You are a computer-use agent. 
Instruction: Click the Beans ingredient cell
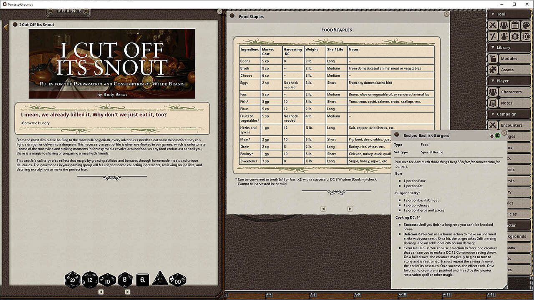click(x=250, y=61)
